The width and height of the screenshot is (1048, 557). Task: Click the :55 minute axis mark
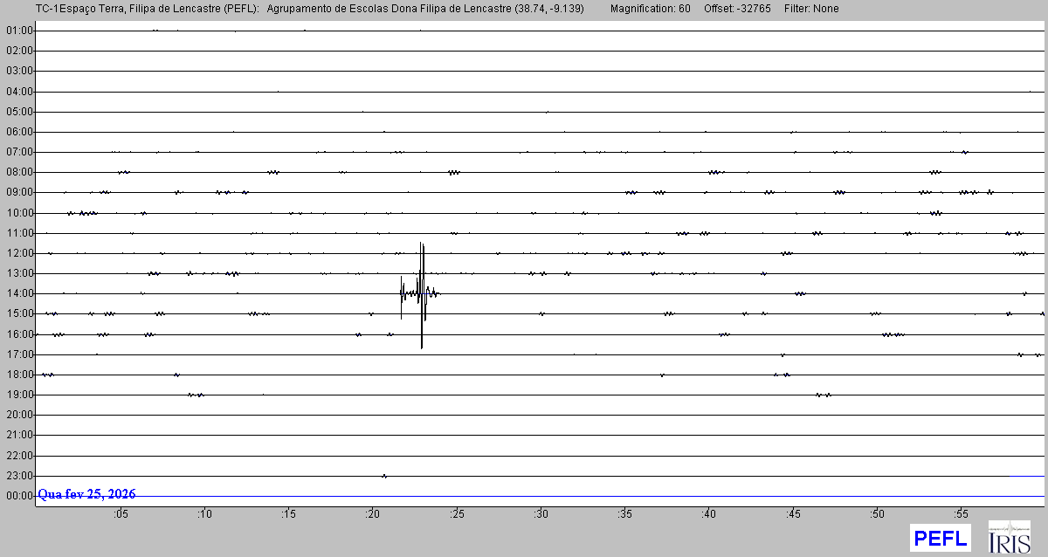point(961,513)
